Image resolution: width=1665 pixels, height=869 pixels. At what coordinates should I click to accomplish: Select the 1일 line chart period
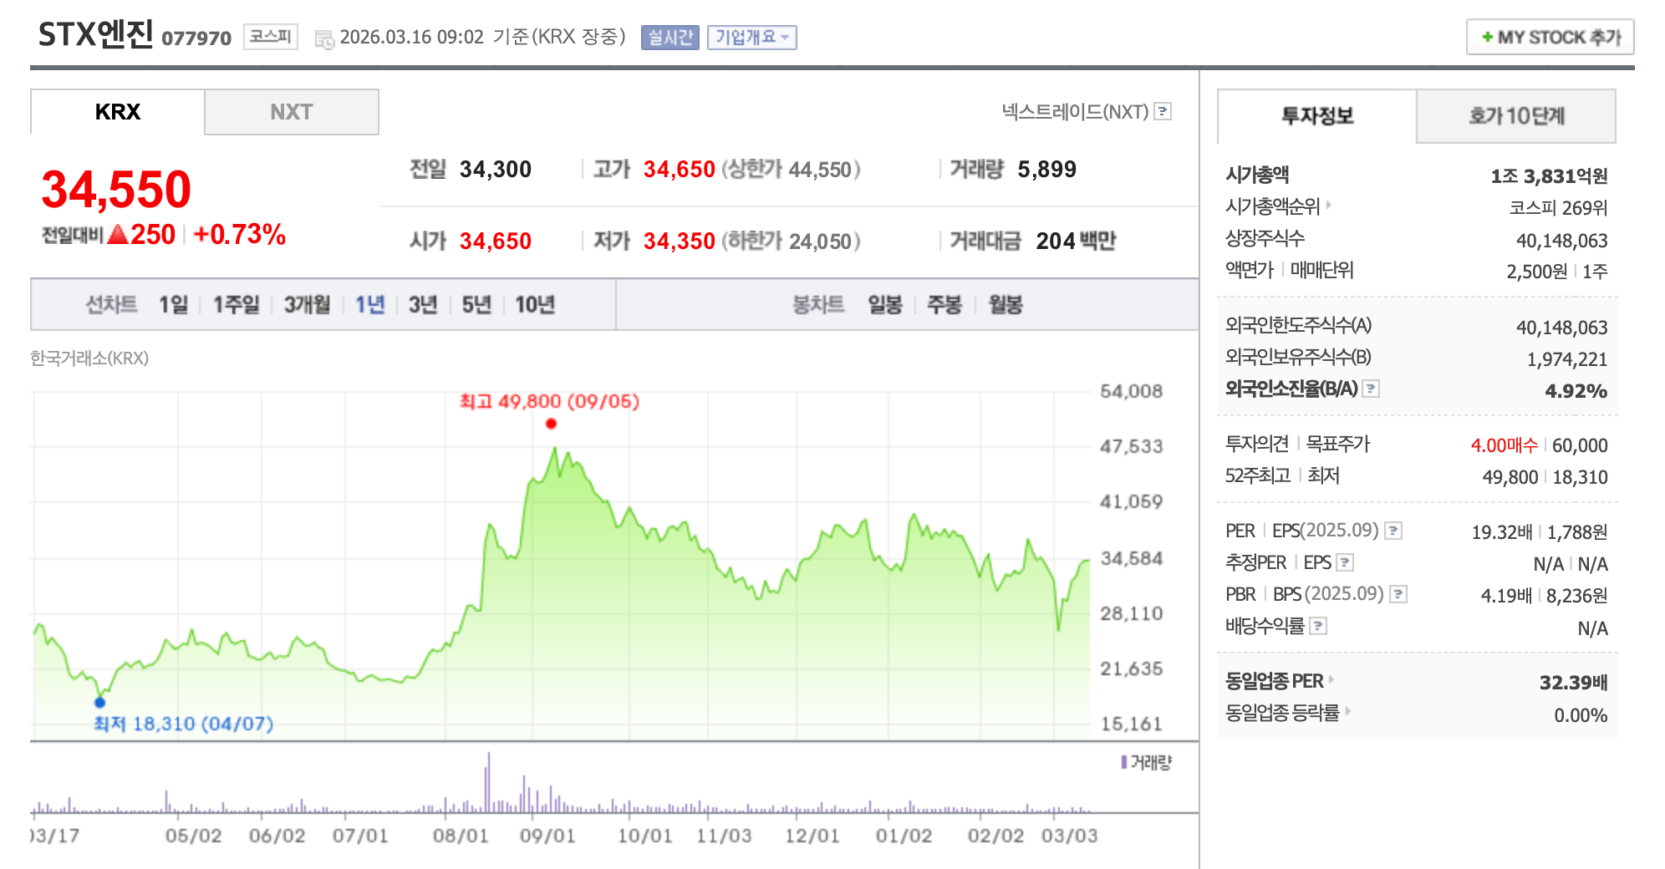(x=173, y=305)
